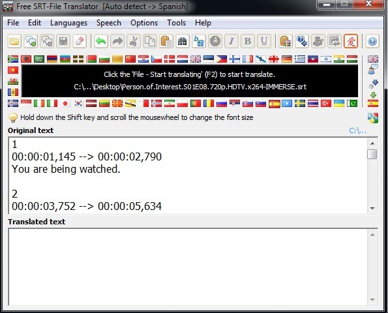The width and height of the screenshot is (388, 313).
Task: Select the Sweden flag language
Action: [x=300, y=103]
